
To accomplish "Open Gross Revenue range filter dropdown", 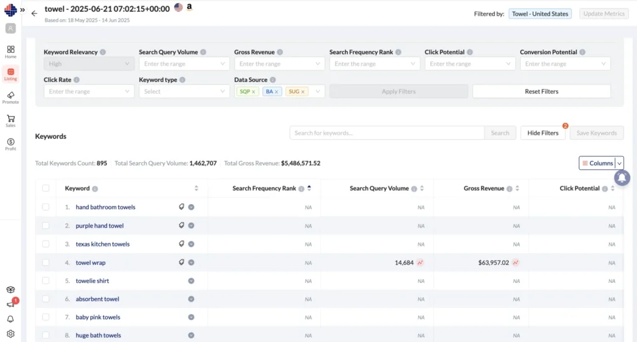I will (x=279, y=63).
